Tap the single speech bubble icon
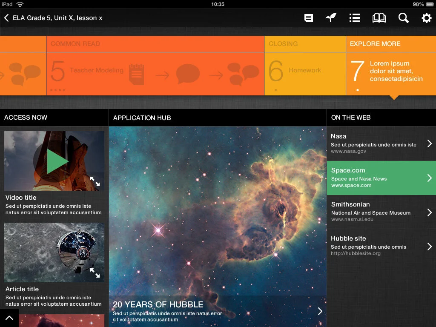The image size is (436, 327). coord(188,74)
